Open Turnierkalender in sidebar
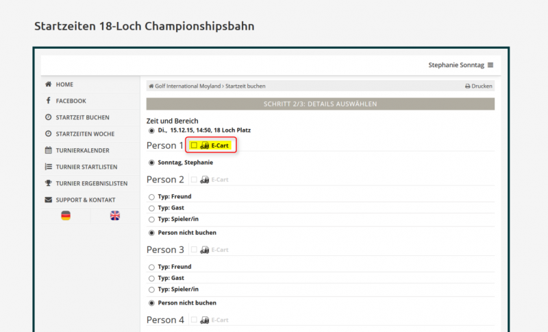The width and height of the screenshot is (548, 332). [90, 150]
